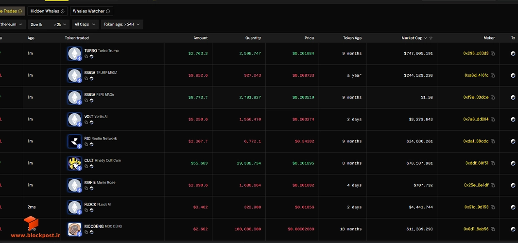Open maker link 0xa8d..416fc

pos(476,75)
